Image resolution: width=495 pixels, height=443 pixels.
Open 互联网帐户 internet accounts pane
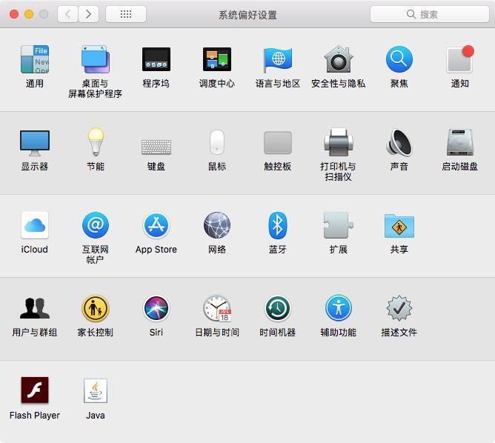96,225
